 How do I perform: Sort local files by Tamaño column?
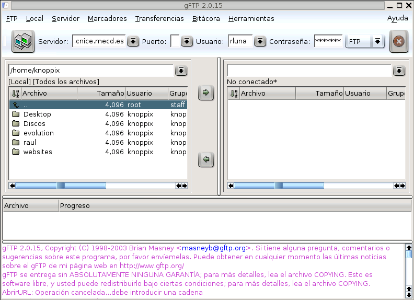[x=101, y=94]
